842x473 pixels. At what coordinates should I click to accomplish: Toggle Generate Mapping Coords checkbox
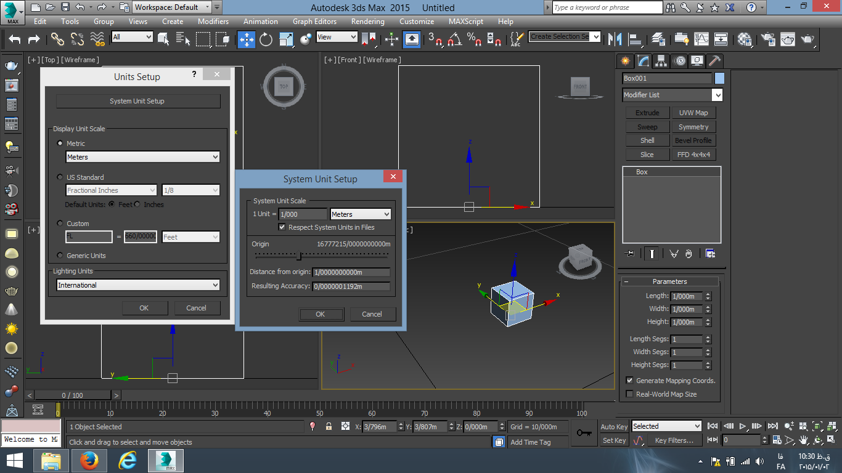click(629, 381)
